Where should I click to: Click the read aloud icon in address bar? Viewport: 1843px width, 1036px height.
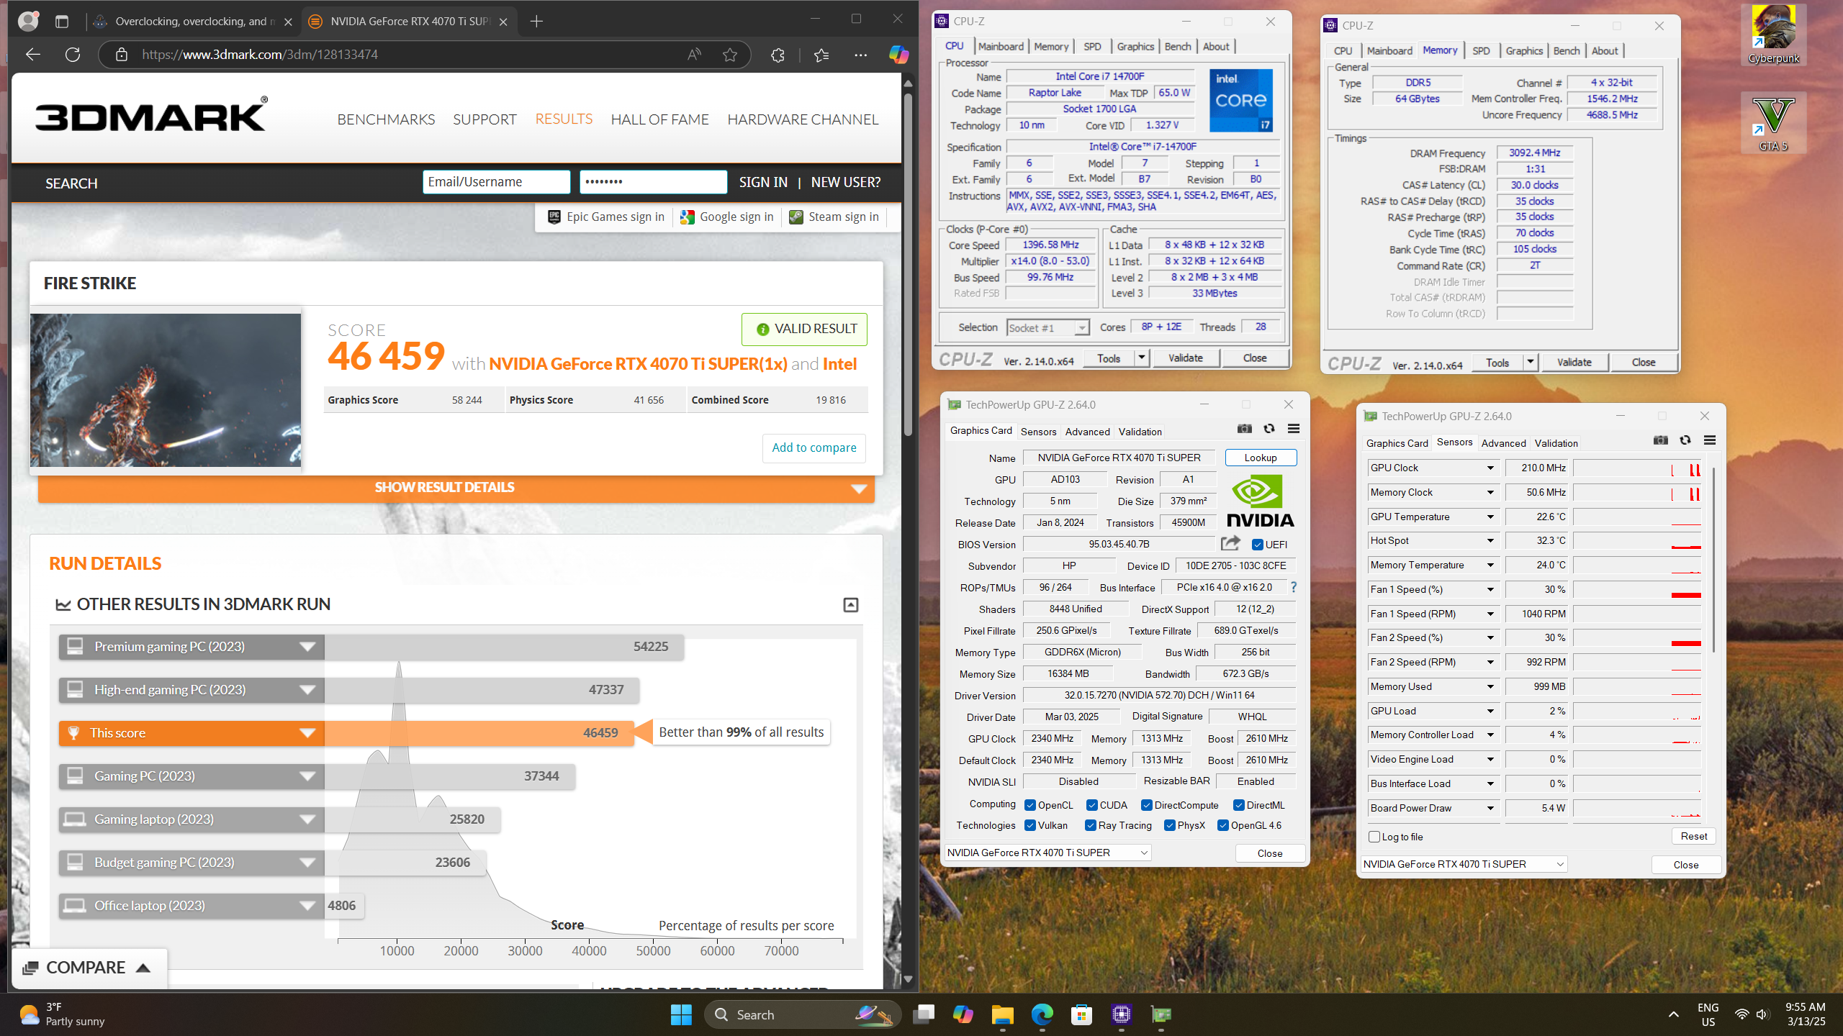point(694,55)
